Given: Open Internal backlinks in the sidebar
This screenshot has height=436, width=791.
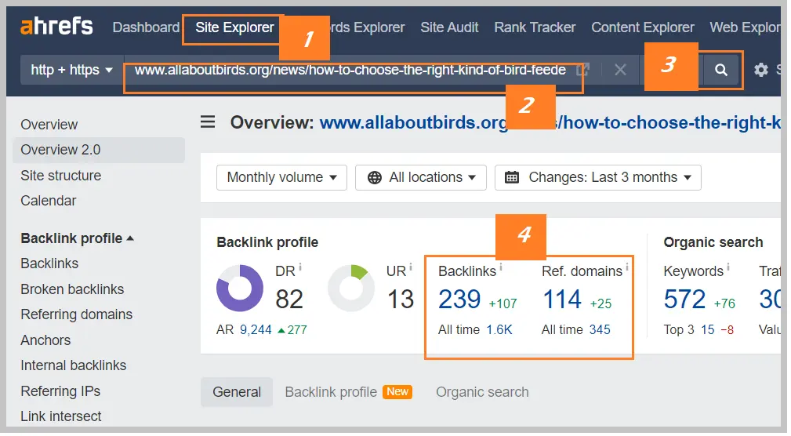Looking at the screenshot, I should tap(73, 365).
